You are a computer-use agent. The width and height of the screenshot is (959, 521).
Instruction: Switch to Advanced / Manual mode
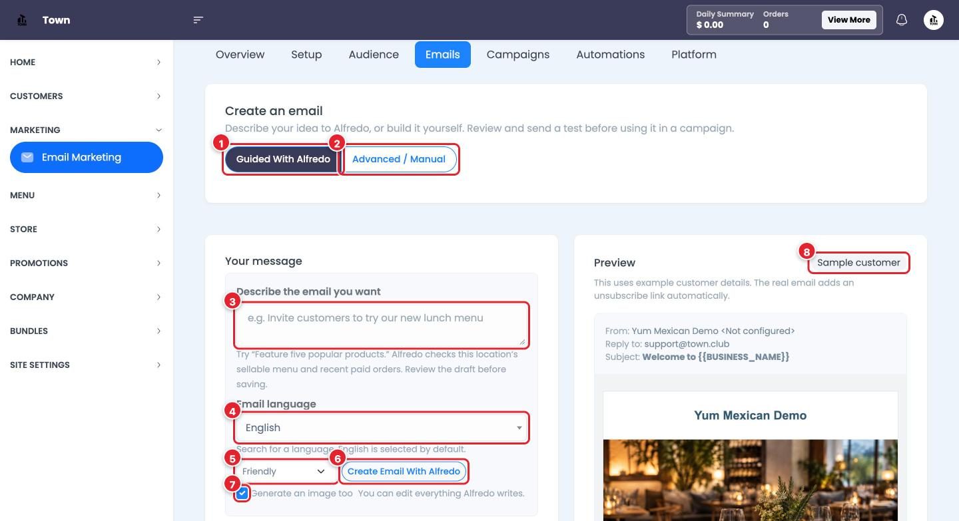click(x=399, y=159)
